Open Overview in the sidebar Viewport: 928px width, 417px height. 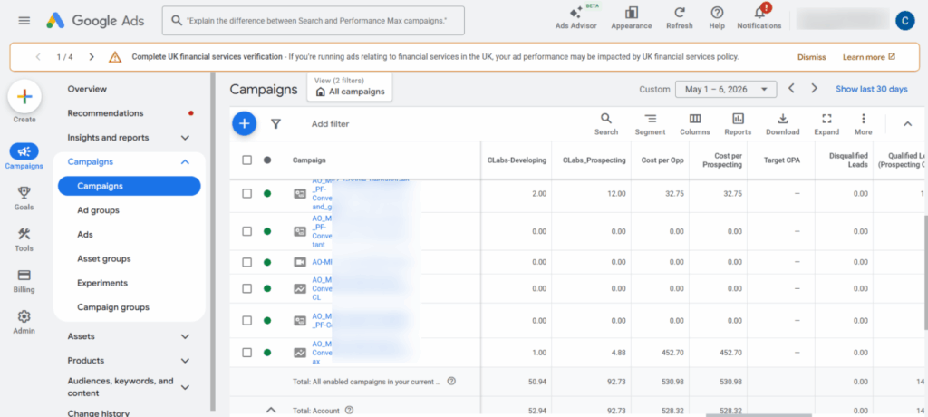click(x=87, y=89)
